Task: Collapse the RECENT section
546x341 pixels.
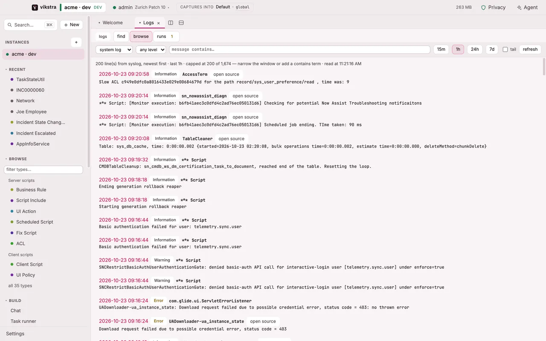Action: pyautogui.click(x=15, y=69)
